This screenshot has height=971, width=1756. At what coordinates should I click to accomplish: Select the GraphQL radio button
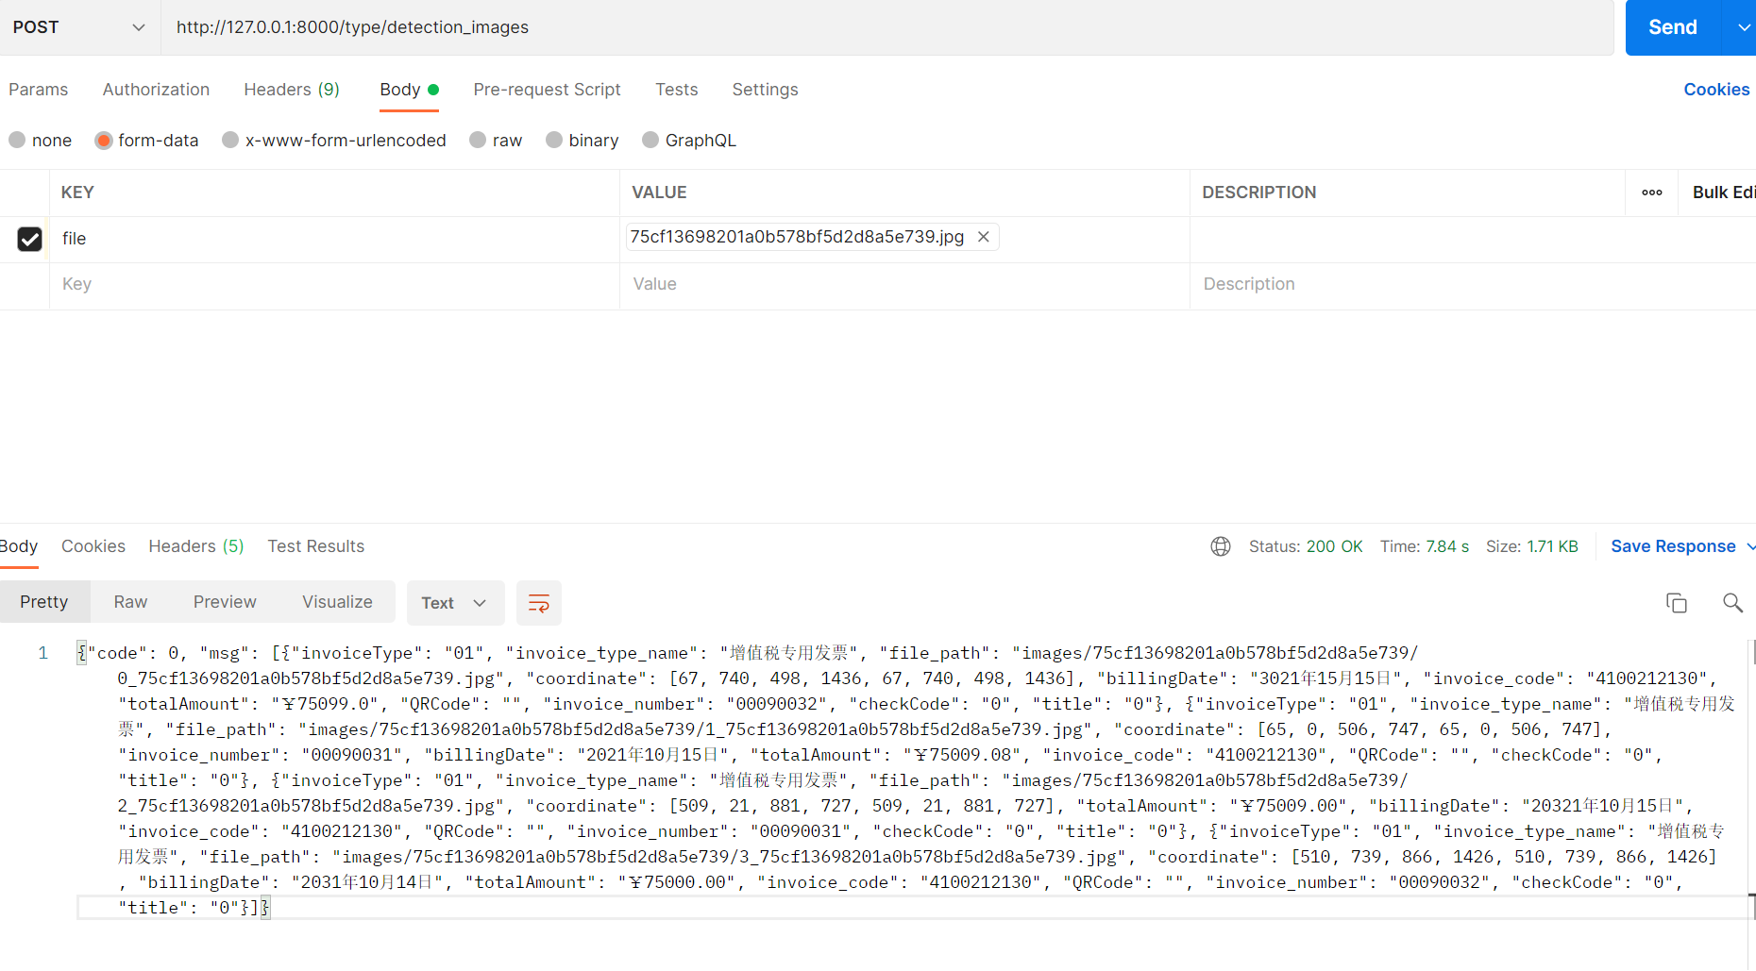[x=650, y=140]
